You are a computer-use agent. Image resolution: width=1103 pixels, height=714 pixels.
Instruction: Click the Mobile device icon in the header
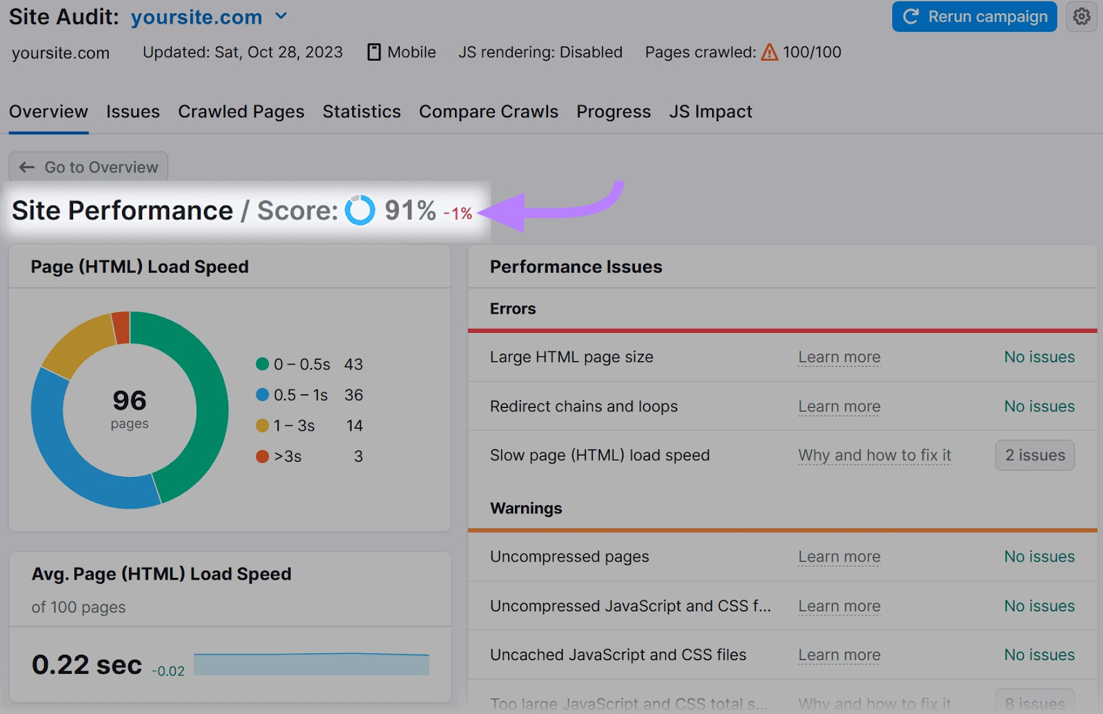(x=373, y=52)
